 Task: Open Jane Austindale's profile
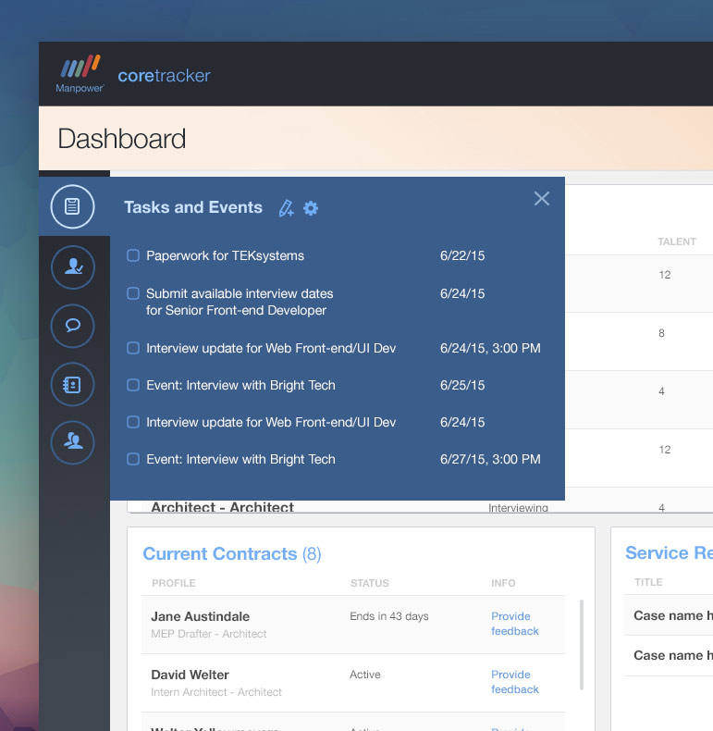tap(201, 616)
